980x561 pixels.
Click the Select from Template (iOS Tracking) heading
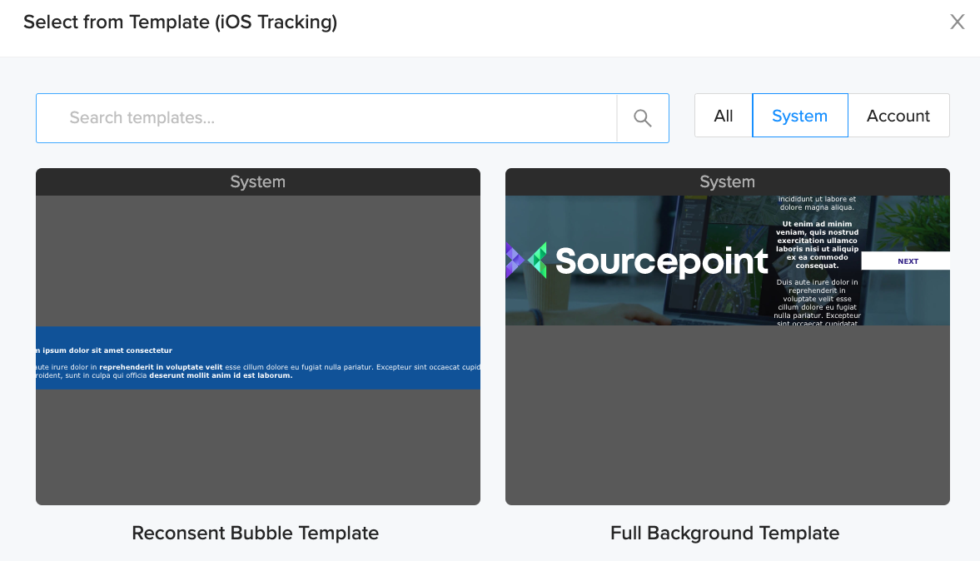point(180,22)
